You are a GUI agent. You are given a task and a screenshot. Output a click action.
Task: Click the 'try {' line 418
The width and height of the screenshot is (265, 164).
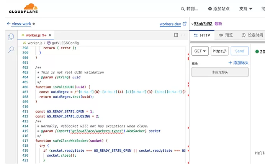[44, 146]
